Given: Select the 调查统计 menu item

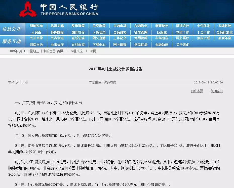Looking at the screenshot, I should point(162,26).
